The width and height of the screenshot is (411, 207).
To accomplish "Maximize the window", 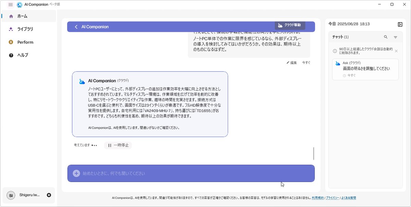I will click(392, 4).
